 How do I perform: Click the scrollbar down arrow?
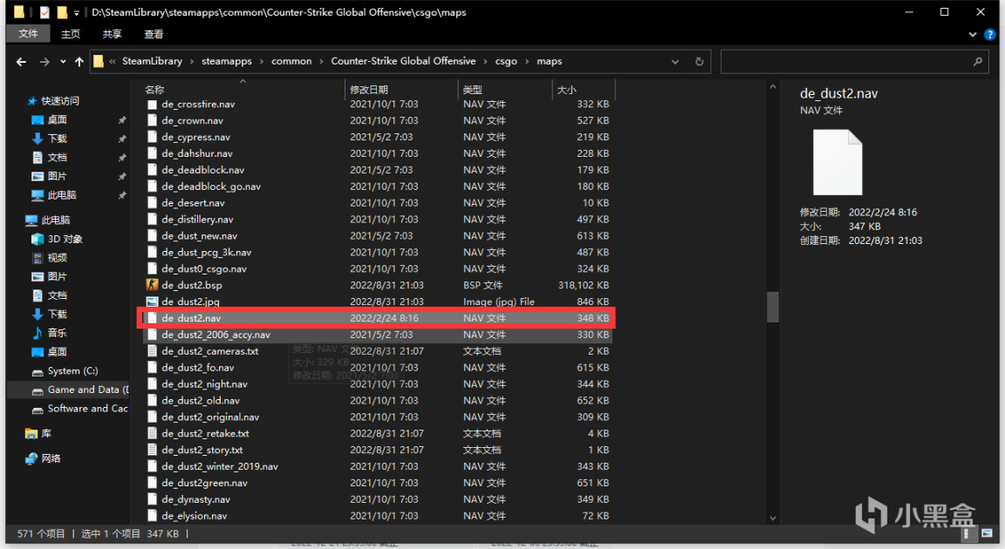click(x=773, y=518)
